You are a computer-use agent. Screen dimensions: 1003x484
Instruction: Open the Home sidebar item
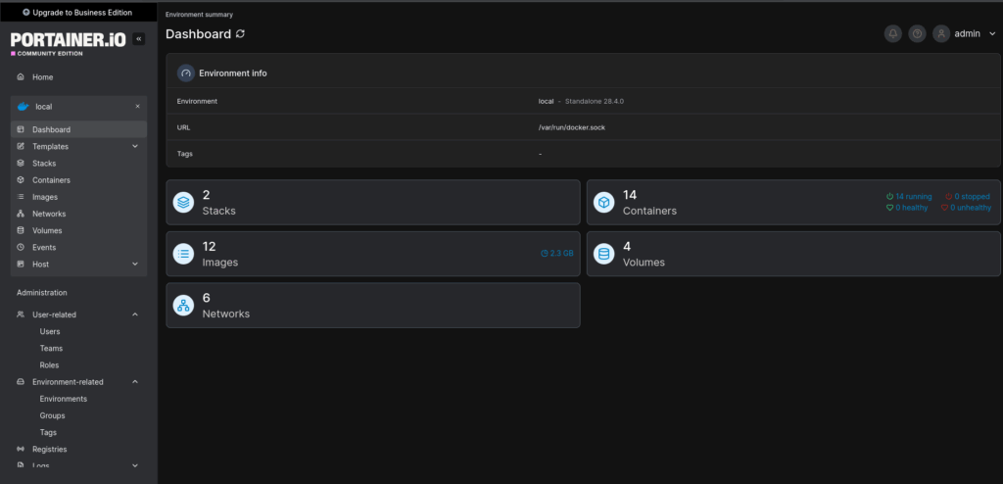[42, 77]
